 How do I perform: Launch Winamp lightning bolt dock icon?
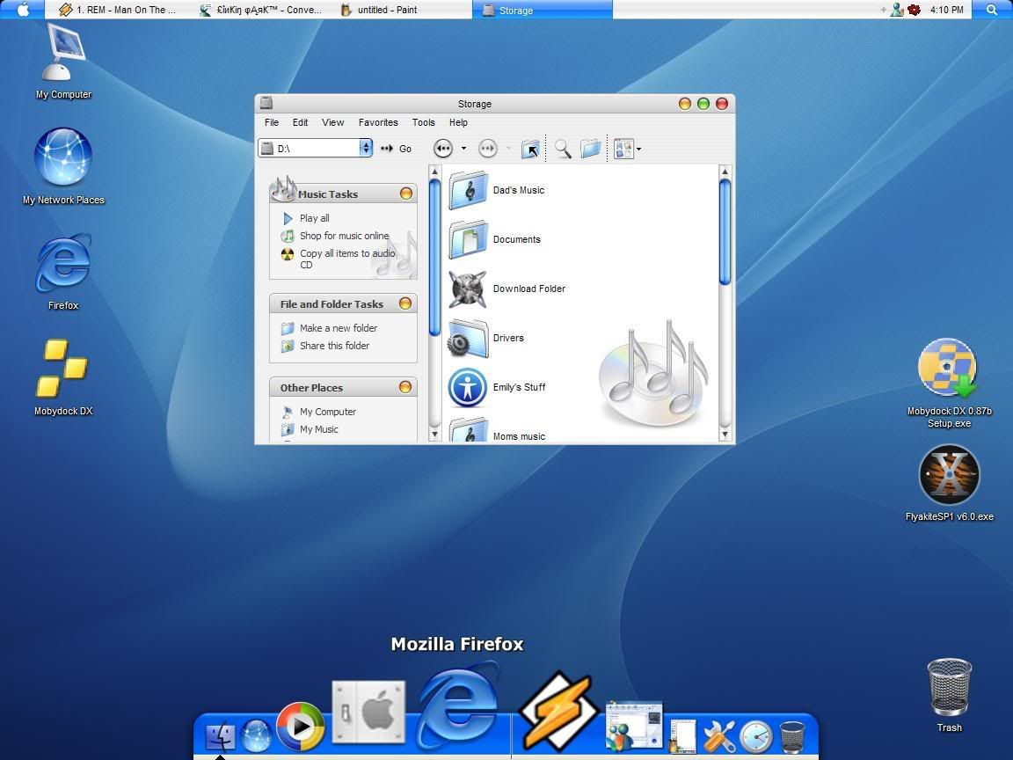(x=558, y=711)
